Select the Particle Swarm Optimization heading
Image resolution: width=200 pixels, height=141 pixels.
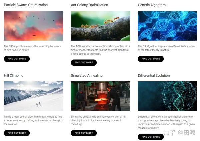[x=26, y=5]
